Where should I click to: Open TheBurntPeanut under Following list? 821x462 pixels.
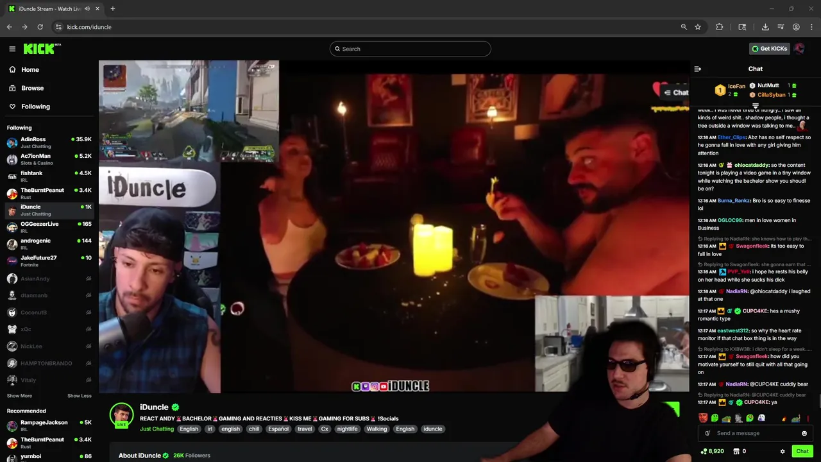(49, 193)
